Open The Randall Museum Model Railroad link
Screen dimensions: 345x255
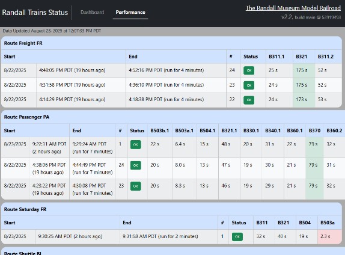(293, 8)
